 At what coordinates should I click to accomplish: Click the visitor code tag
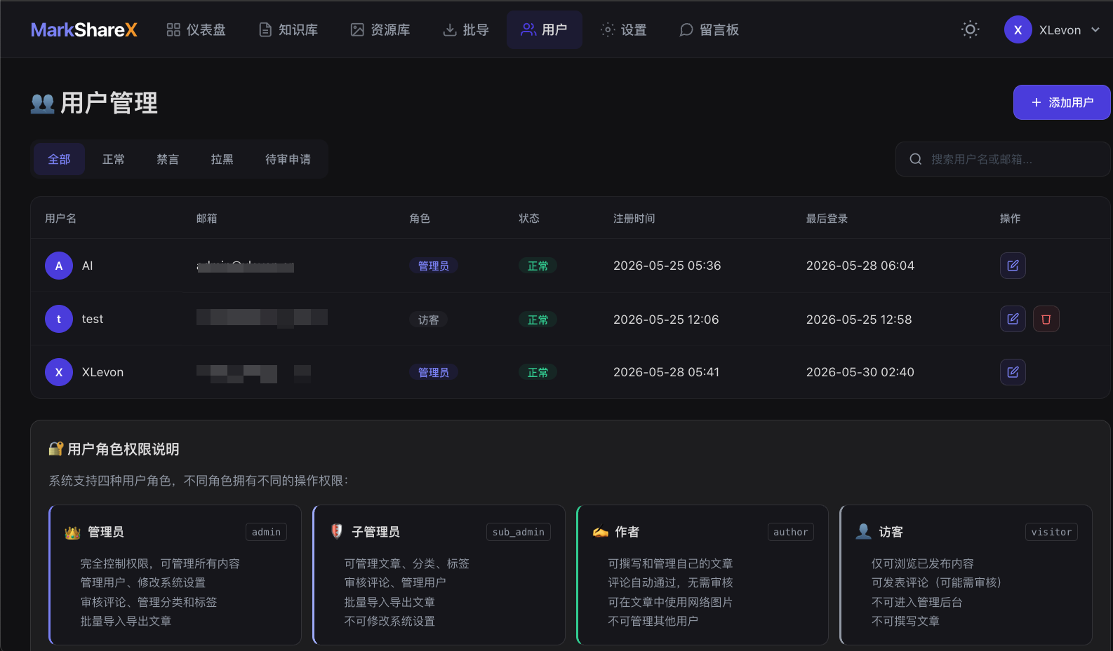point(1051,532)
